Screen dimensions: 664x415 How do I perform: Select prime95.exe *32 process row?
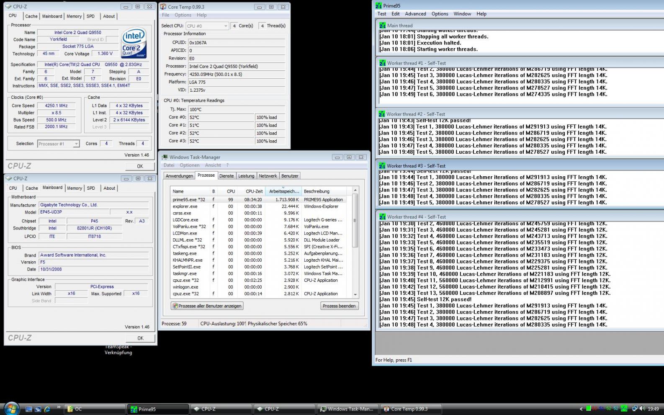(259, 200)
